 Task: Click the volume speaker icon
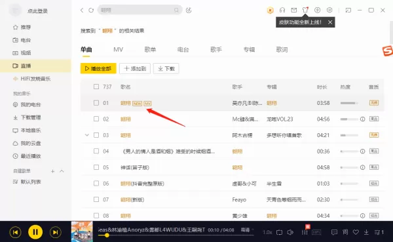(290, 232)
